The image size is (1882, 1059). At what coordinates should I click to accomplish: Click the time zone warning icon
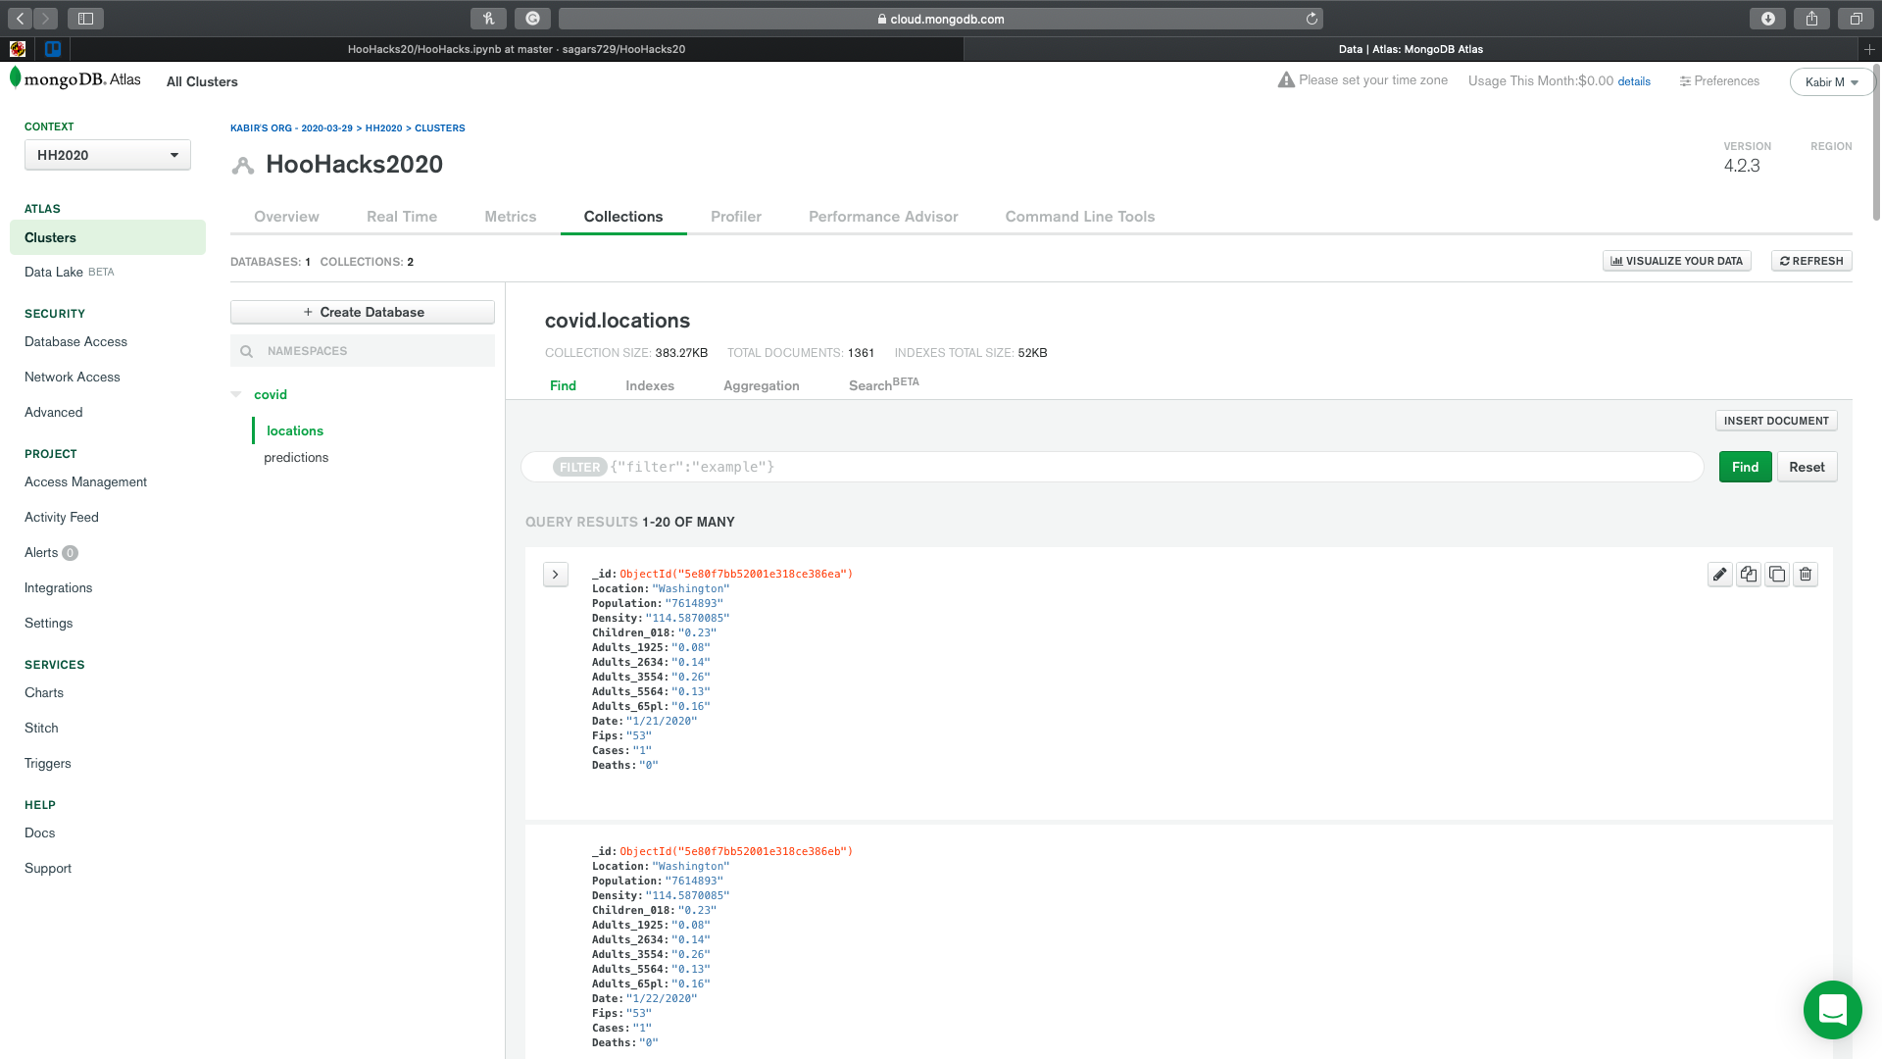coord(1286,80)
